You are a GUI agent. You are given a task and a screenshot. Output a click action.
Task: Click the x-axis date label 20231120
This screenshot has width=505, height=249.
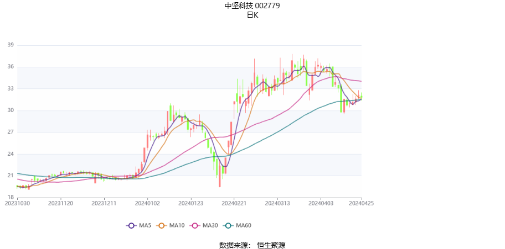tap(61, 203)
